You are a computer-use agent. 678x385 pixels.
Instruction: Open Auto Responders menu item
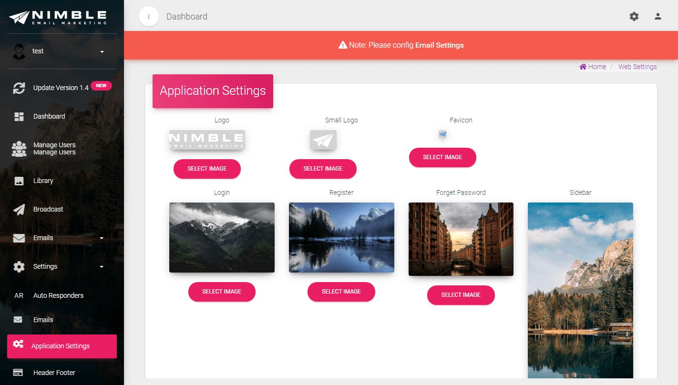[x=58, y=295]
